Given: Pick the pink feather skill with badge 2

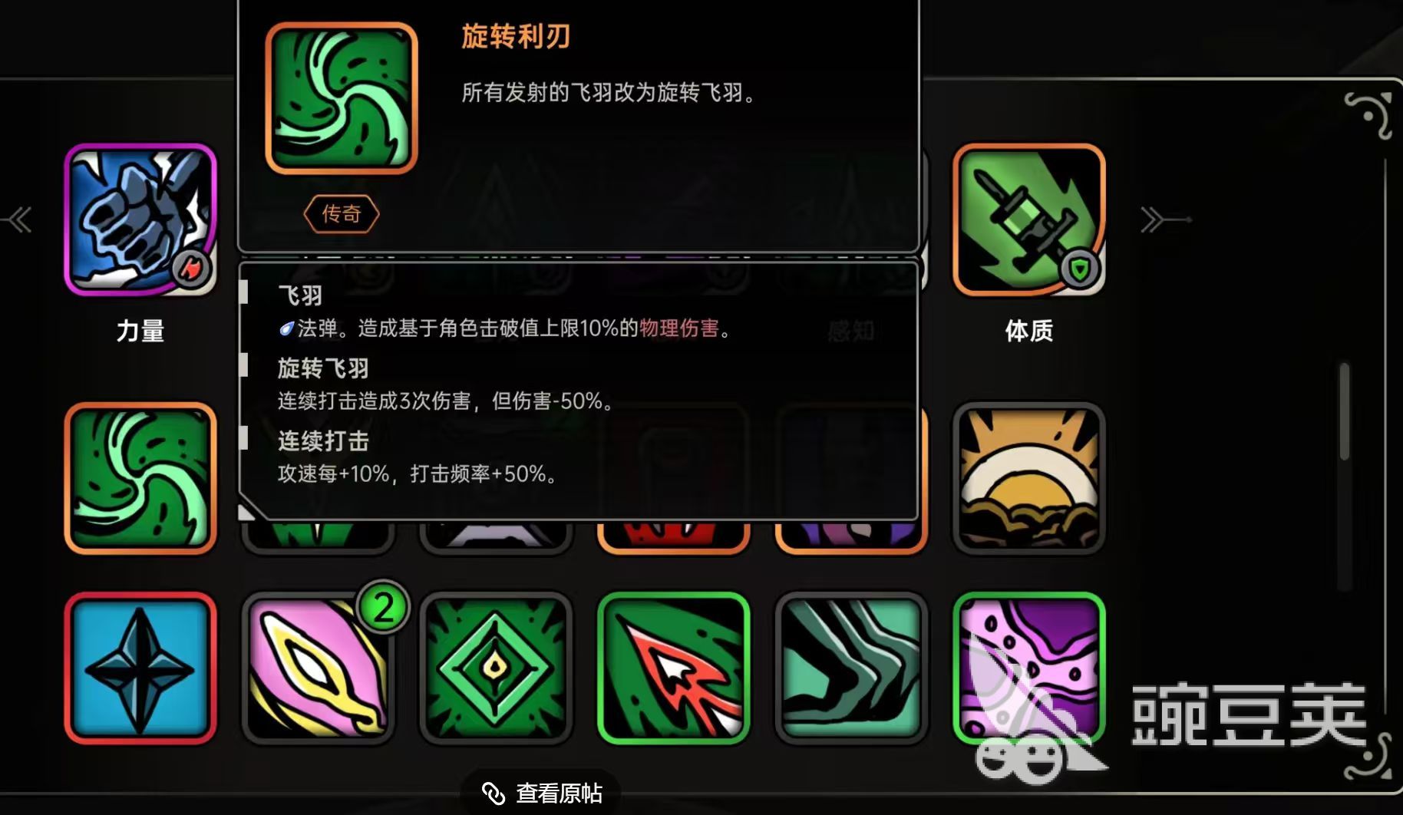Looking at the screenshot, I should point(318,668).
